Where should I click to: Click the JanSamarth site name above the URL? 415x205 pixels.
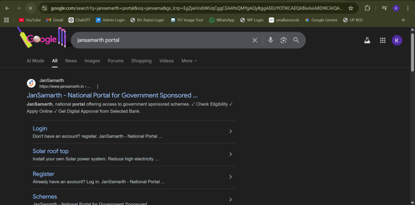pos(51,80)
